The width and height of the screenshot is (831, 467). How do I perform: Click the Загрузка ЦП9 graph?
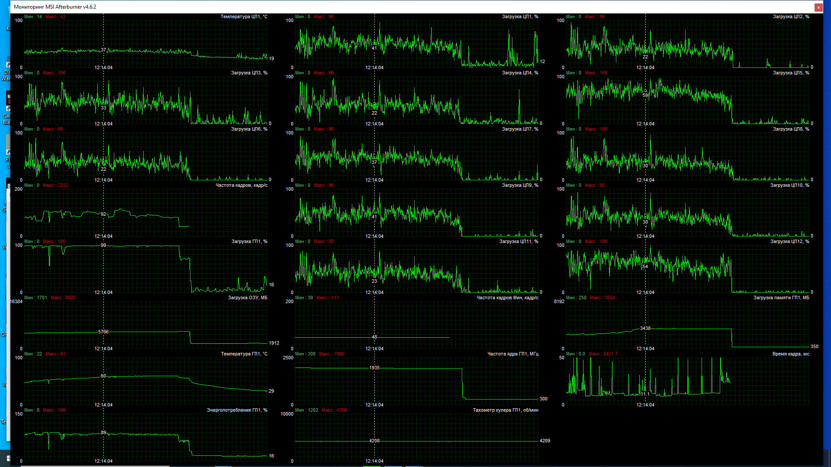click(x=416, y=212)
